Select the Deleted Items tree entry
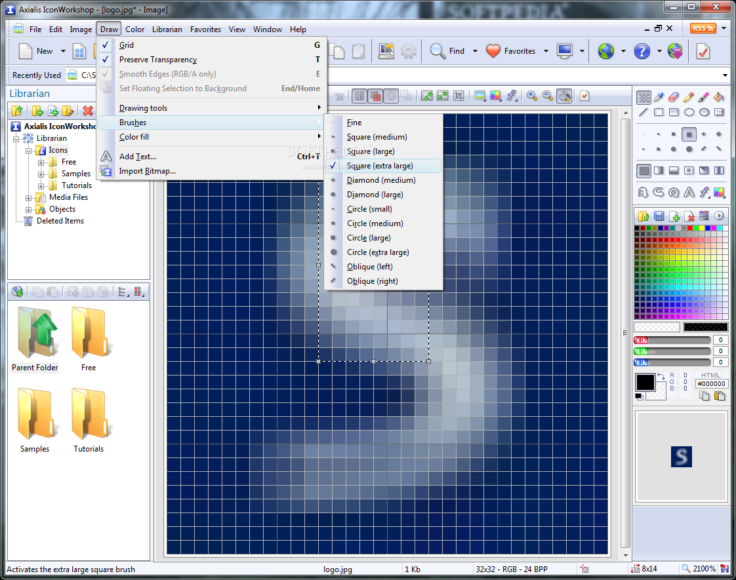This screenshot has height=580, width=736. pyautogui.click(x=60, y=221)
